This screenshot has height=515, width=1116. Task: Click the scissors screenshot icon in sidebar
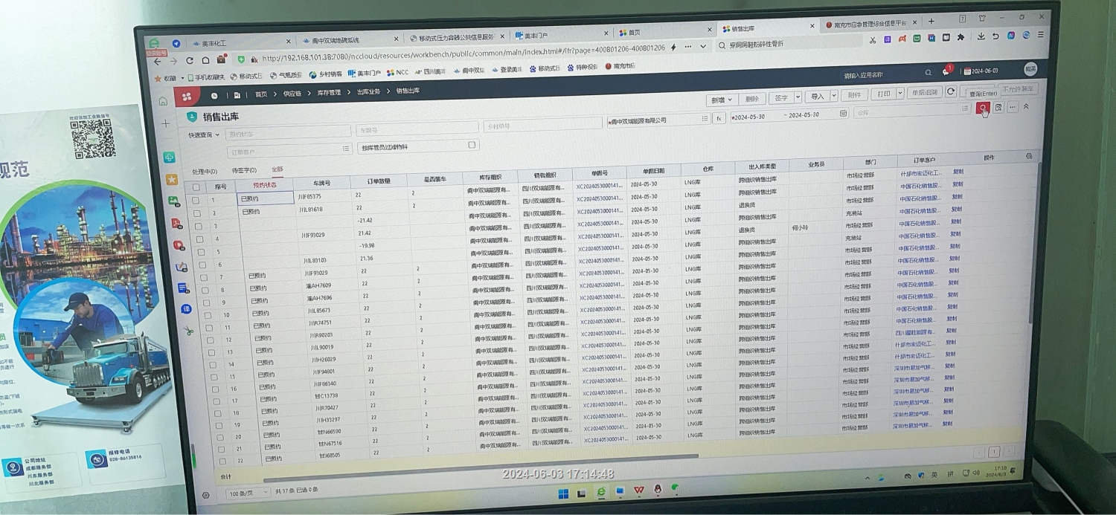point(188,331)
